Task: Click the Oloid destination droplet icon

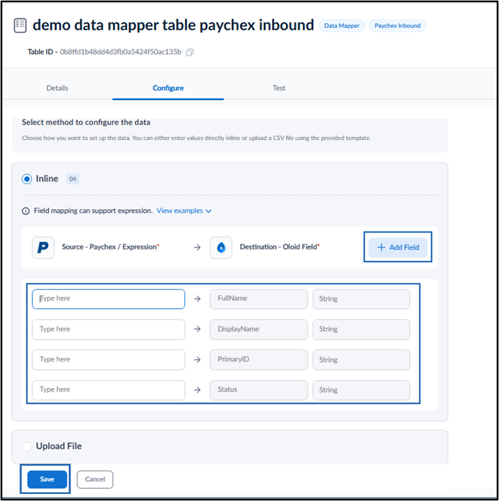Action: click(x=221, y=248)
